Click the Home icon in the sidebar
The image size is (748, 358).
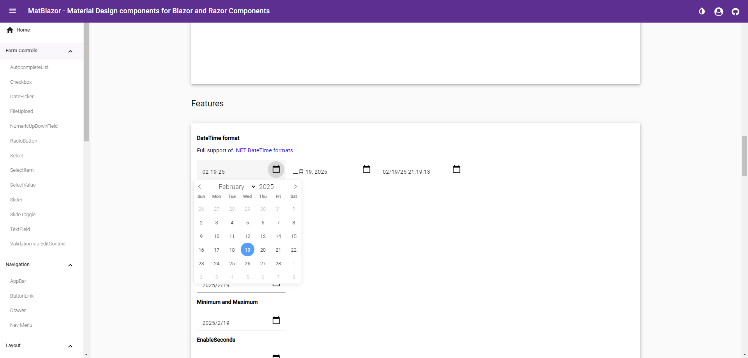(9, 30)
